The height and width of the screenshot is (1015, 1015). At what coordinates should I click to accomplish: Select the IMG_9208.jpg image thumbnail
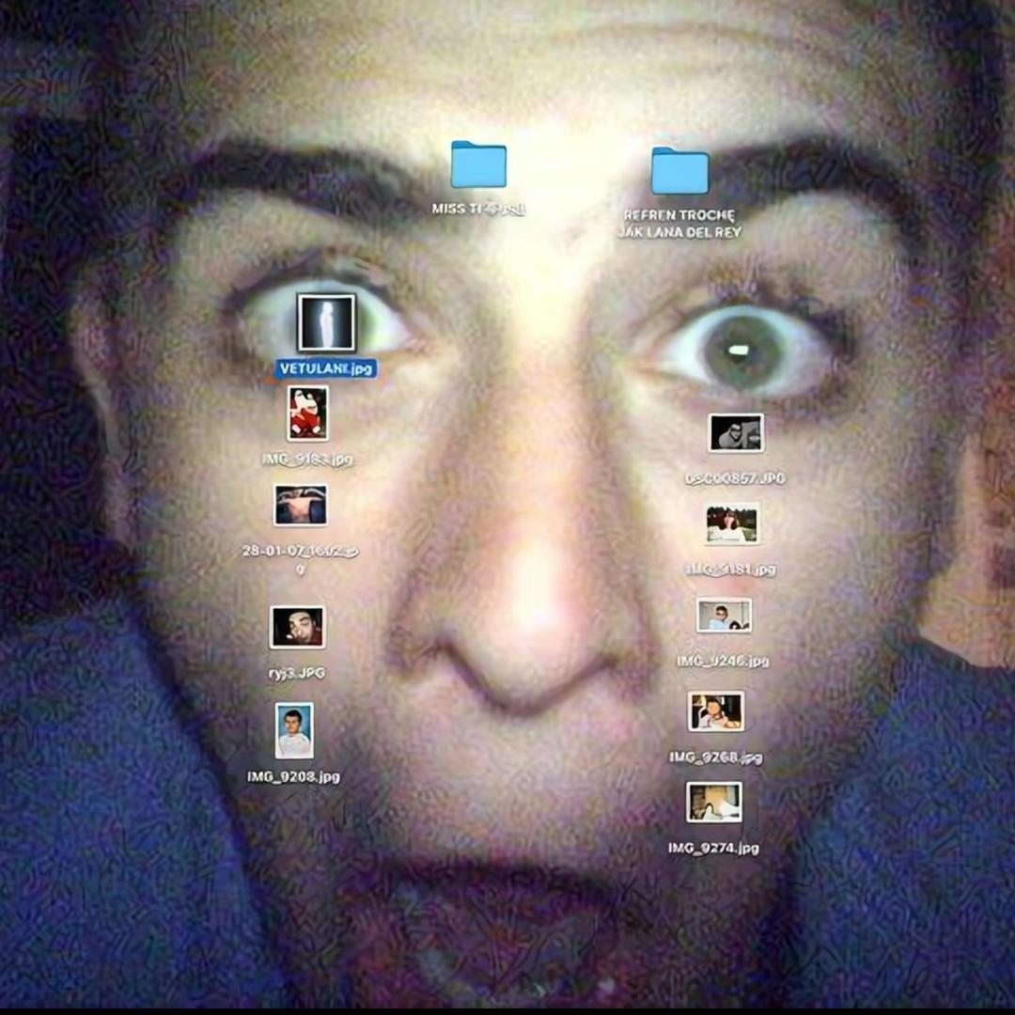(294, 730)
